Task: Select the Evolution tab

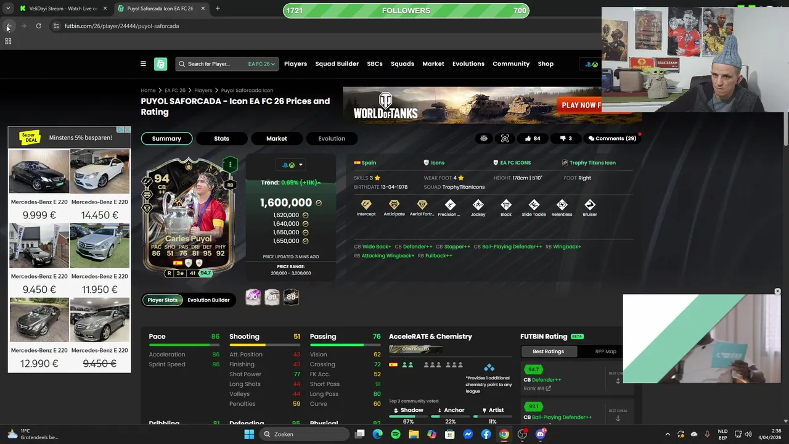Action: 332,138
